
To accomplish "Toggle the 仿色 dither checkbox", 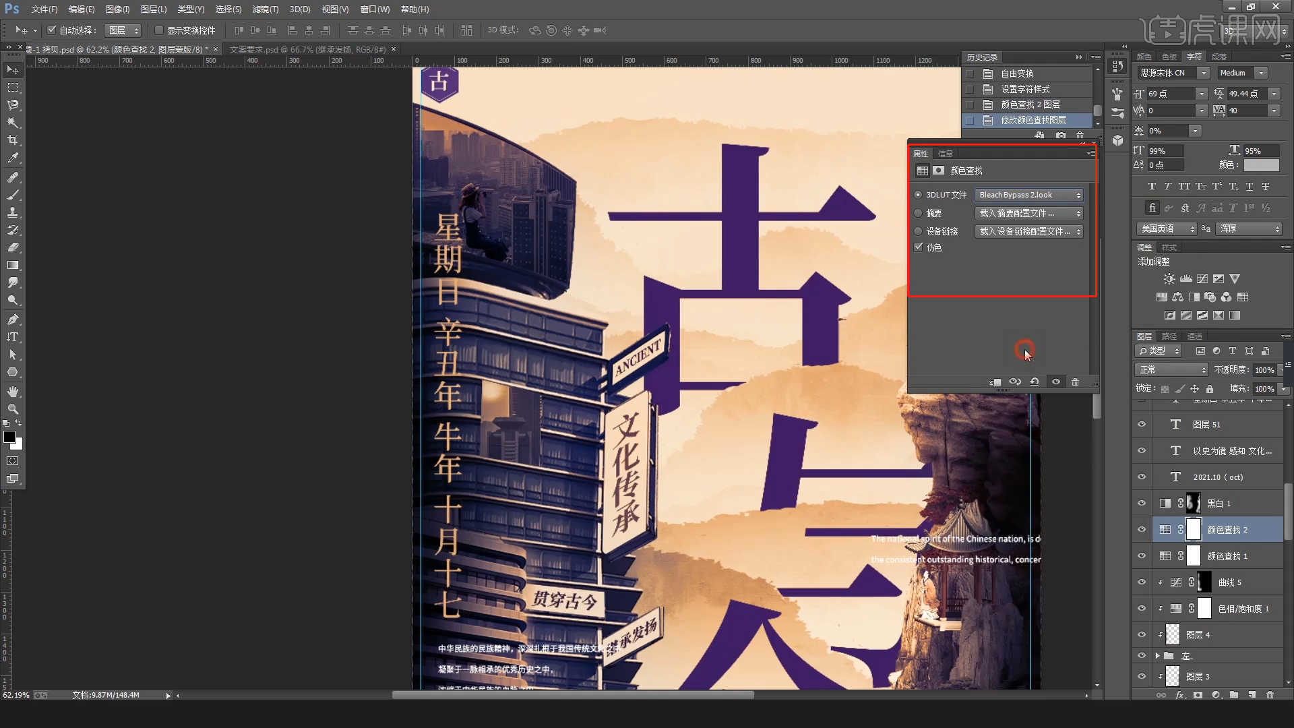I will point(919,247).
